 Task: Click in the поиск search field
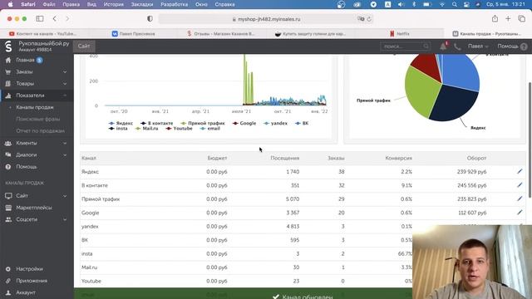(x=406, y=47)
